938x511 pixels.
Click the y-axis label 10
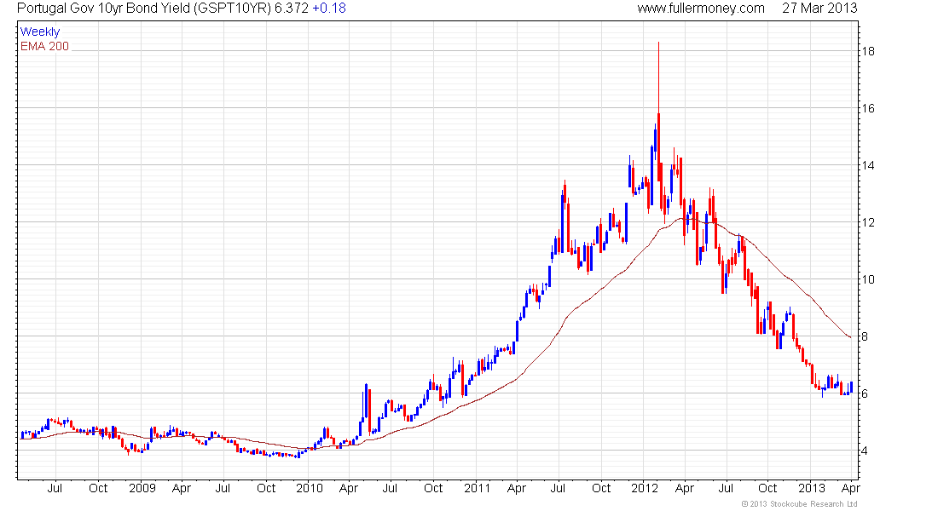point(868,279)
